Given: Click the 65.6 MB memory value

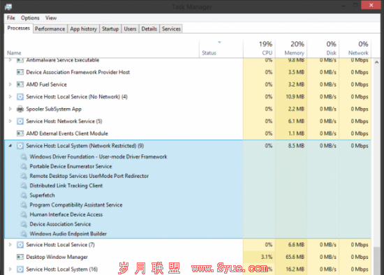Looking at the screenshot, I should [295, 257].
